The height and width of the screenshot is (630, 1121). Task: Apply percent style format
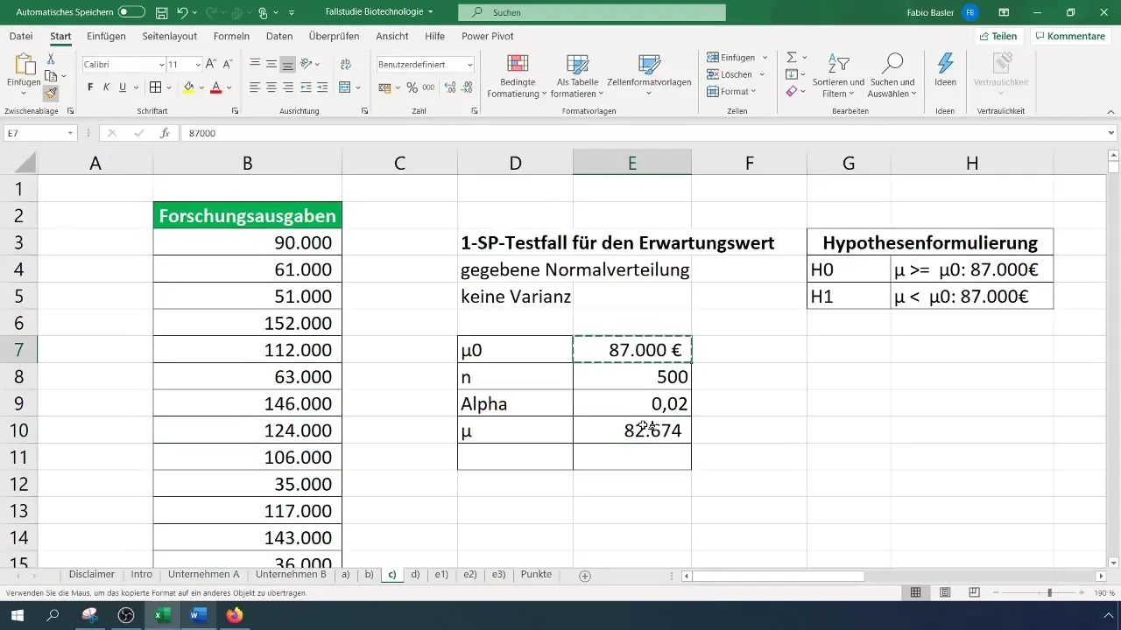point(412,87)
